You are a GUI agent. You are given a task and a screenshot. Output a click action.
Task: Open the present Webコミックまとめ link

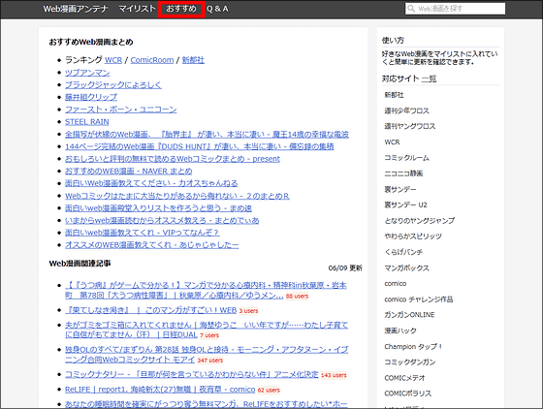pyautogui.click(x=173, y=159)
